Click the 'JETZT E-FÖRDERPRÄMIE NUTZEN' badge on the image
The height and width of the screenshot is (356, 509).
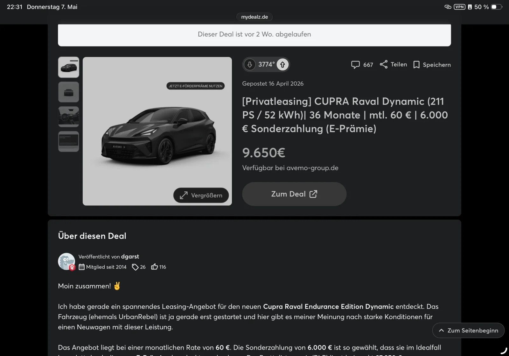(x=196, y=86)
